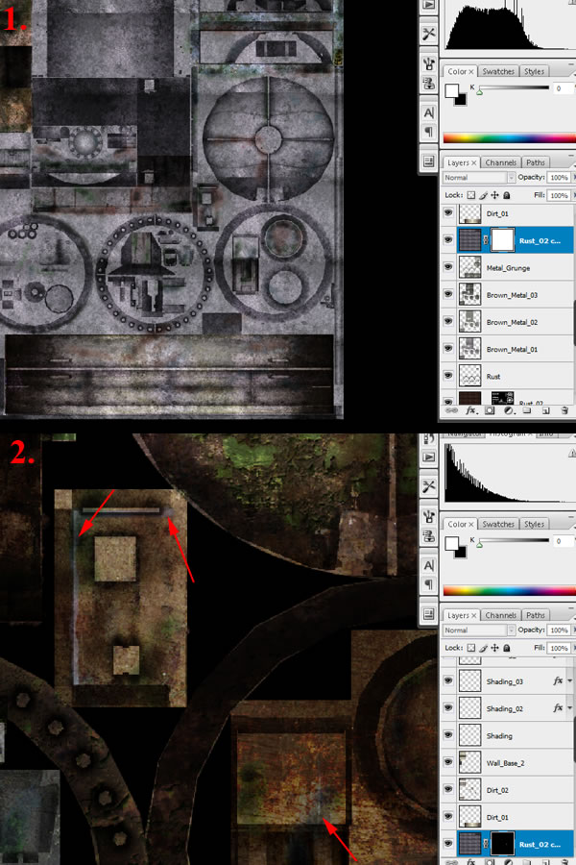576x865 pixels.
Task: Open Clone Source panel icon in screenshot 1
Action: coord(428,84)
